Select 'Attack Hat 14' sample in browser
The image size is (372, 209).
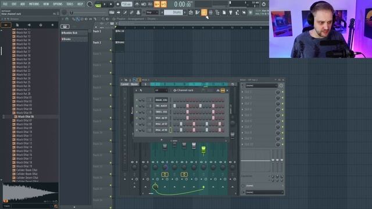[x=23, y=40]
